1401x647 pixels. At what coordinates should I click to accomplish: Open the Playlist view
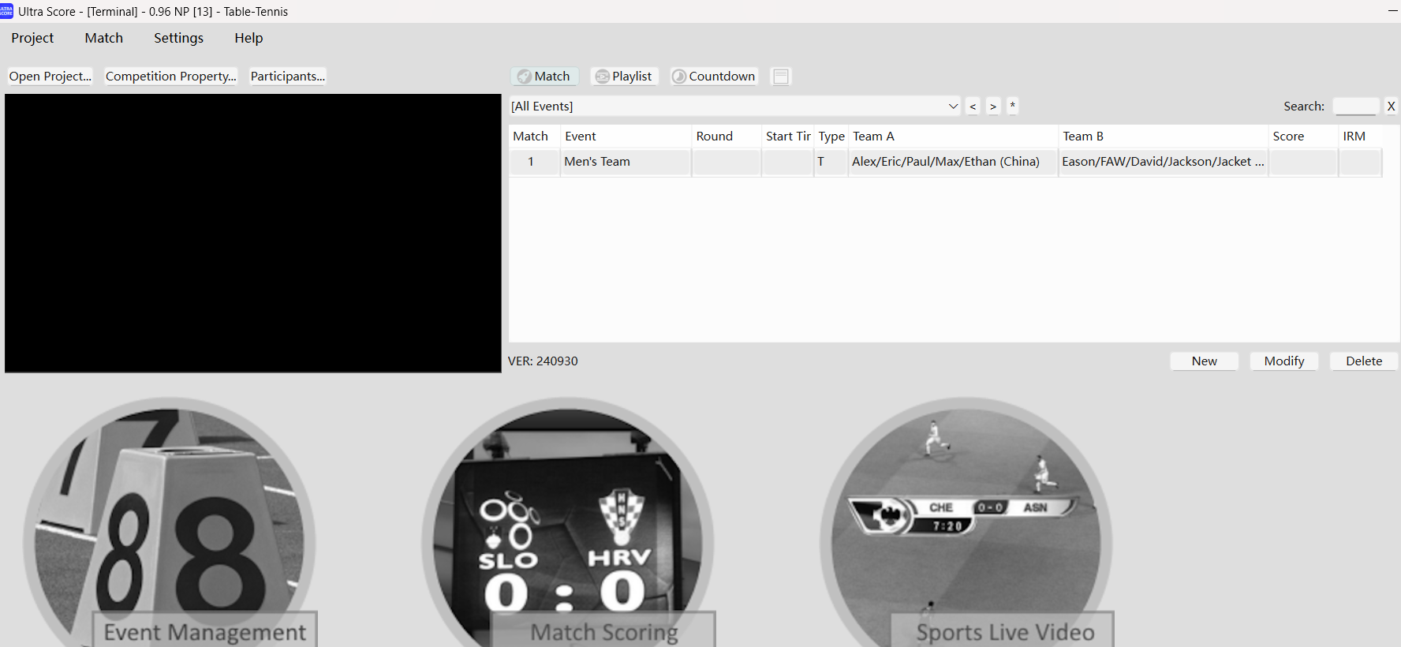pos(624,77)
